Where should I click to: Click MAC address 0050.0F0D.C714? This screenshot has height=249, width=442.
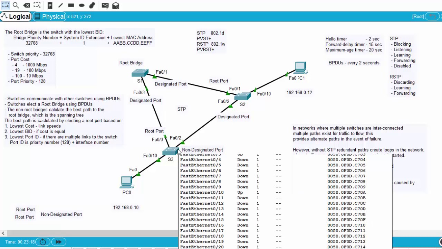pos(346,247)
